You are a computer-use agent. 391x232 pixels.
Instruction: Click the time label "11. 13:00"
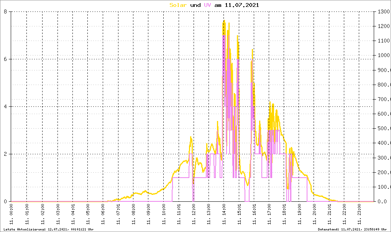click(x=209, y=214)
